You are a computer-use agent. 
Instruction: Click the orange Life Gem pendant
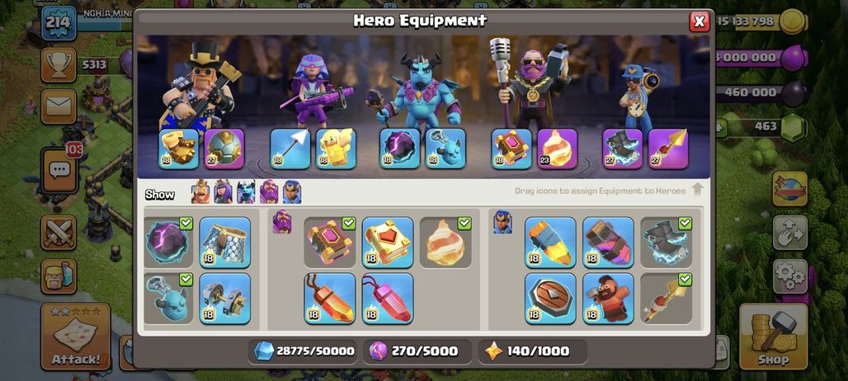click(x=329, y=299)
